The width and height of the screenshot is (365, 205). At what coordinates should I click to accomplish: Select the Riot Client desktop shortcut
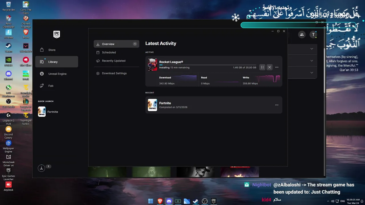[26, 62]
